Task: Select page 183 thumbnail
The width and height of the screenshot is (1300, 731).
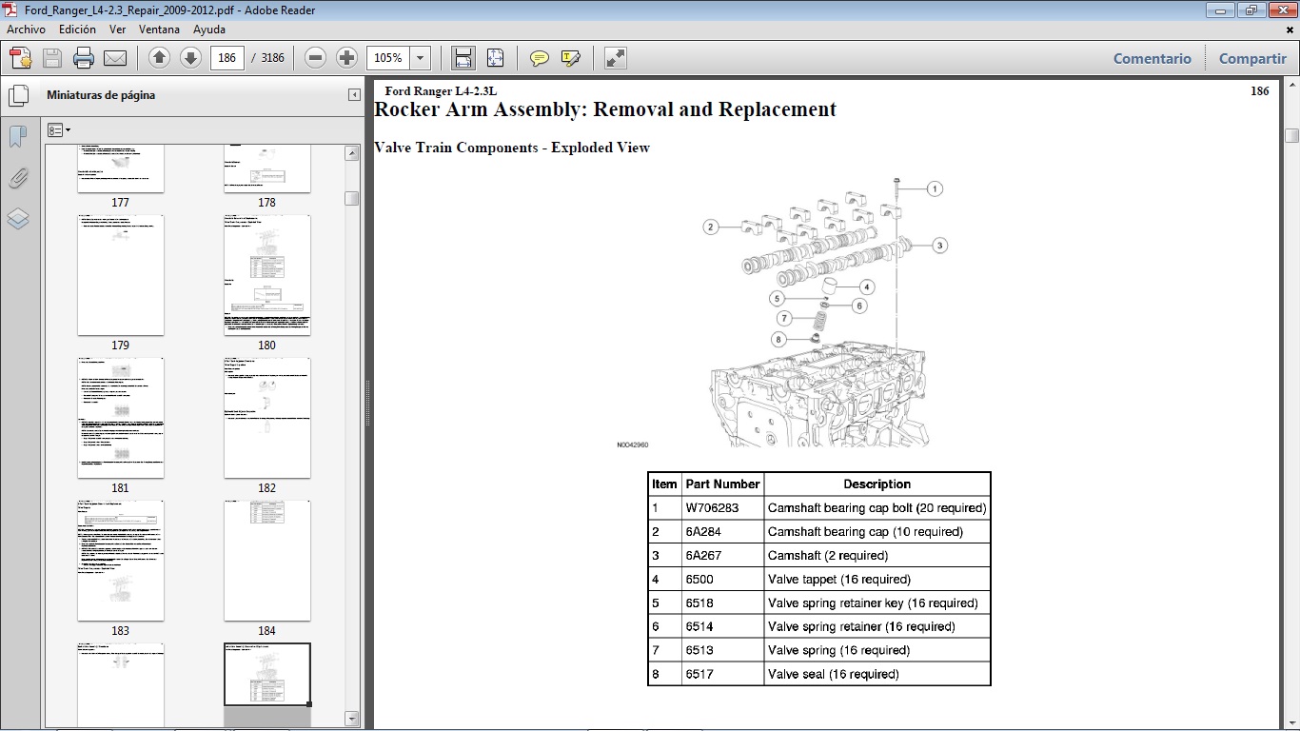Action: tap(120, 561)
